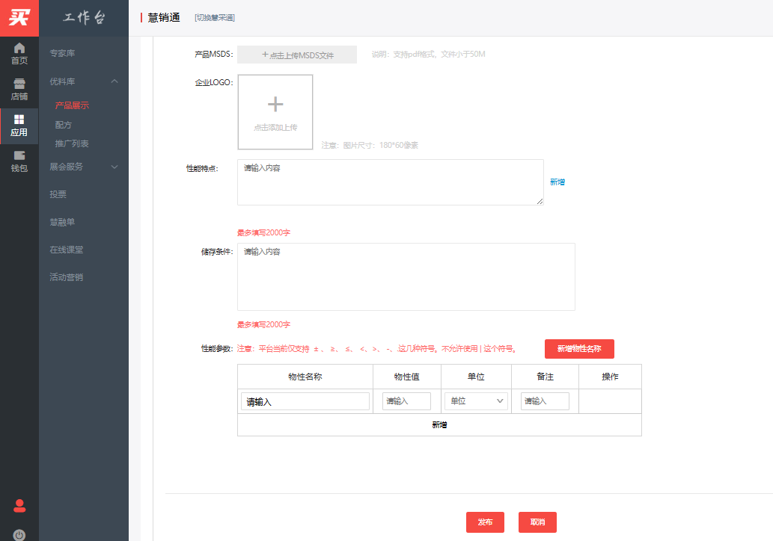Click the 发布 publish button

(x=485, y=522)
